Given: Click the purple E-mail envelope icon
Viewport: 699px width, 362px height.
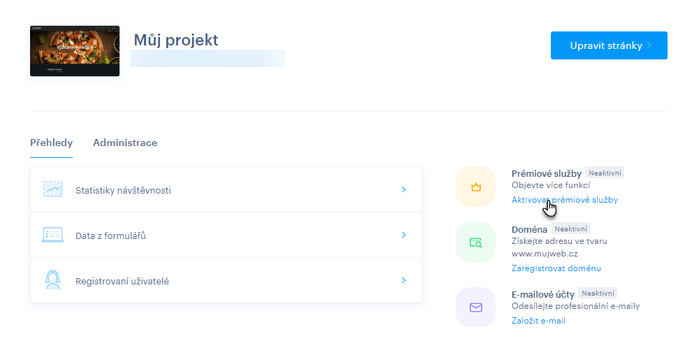Looking at the screenshot, I should (476, 307).
